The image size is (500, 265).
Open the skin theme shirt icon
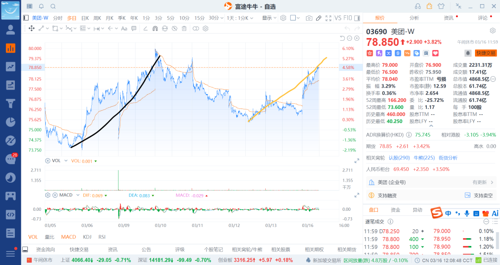click(x=441, y=6)
